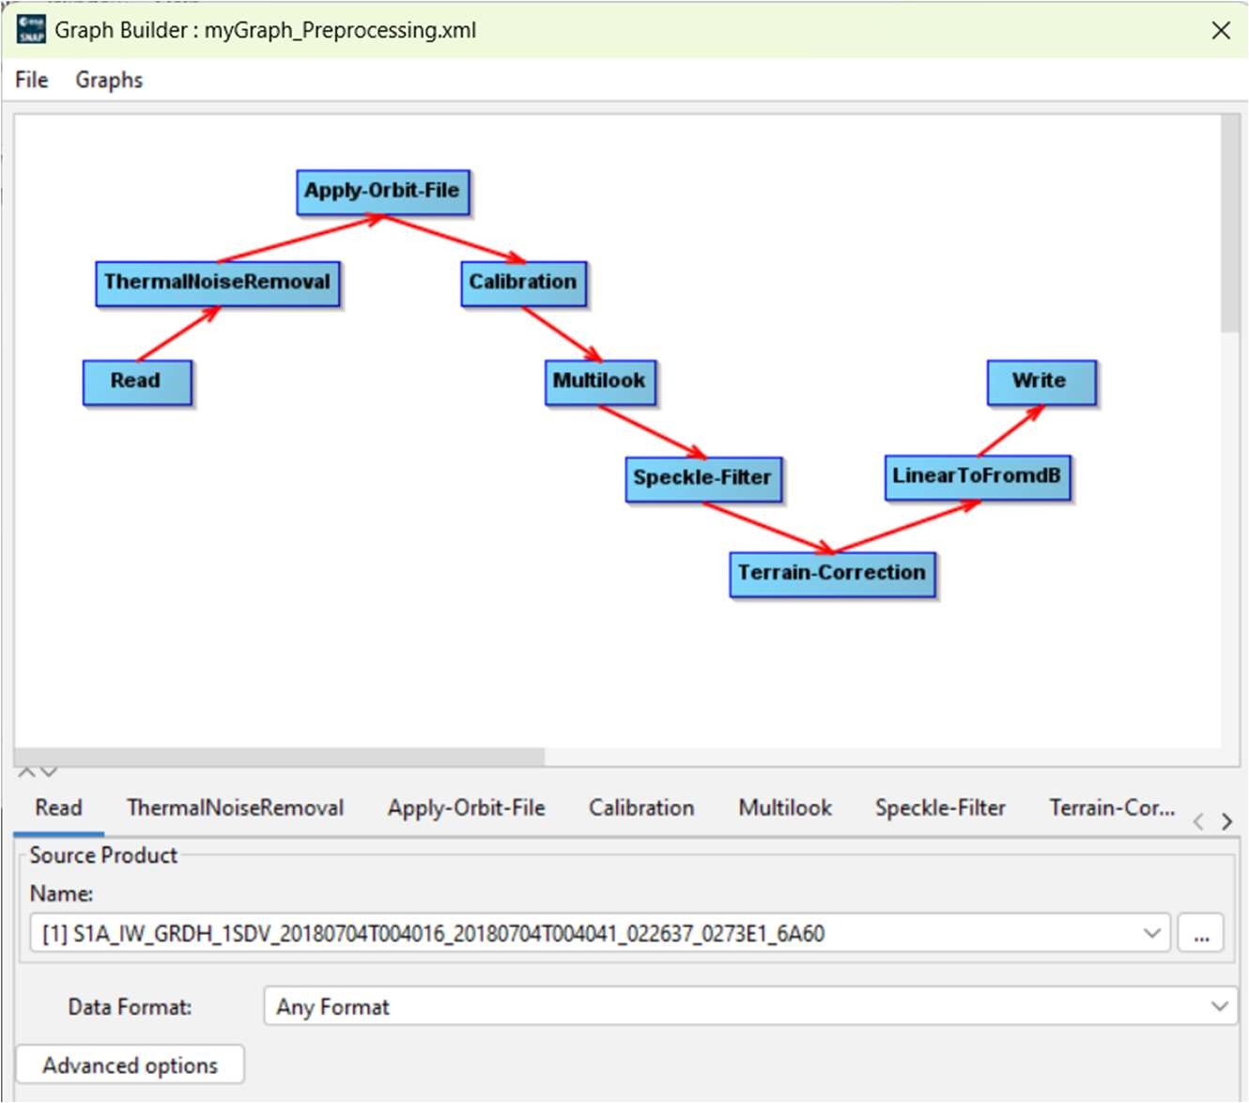Click the graph canvas horizontal scrollbar thumb

pos(280,757)
